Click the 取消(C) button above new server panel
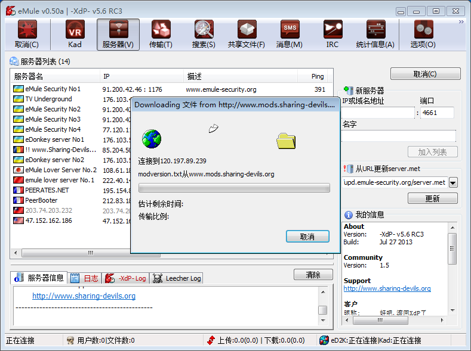 point(426,74)
